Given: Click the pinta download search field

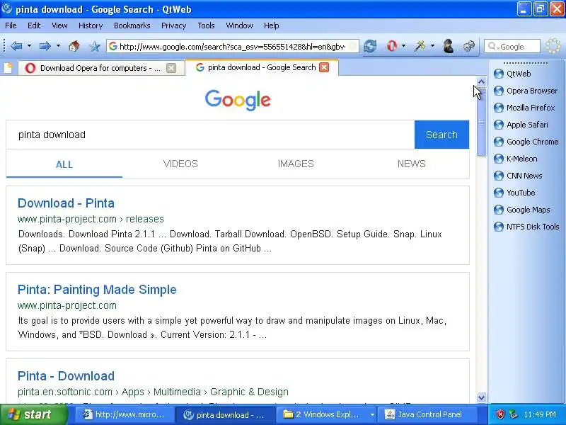Looking at the screenshot, I should pos(210,135).
